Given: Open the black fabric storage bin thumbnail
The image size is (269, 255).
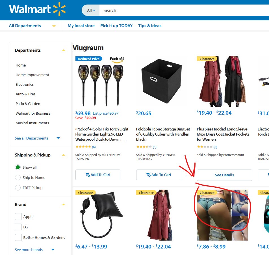Looking at the screenshot, I should [161, 81].
